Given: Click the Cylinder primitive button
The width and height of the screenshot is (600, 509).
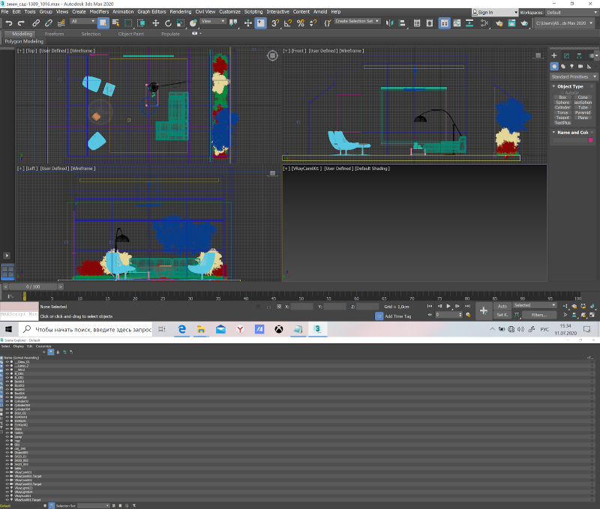Looking at the screenshot, I should pos(562,107).
